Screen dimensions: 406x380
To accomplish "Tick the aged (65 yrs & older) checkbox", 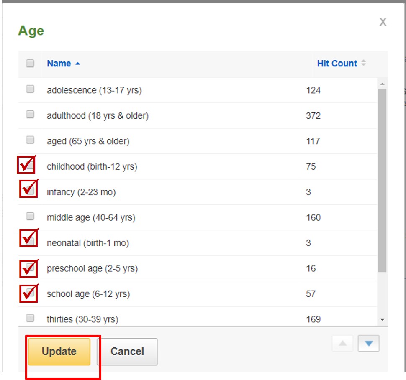I will click(30, 140).
